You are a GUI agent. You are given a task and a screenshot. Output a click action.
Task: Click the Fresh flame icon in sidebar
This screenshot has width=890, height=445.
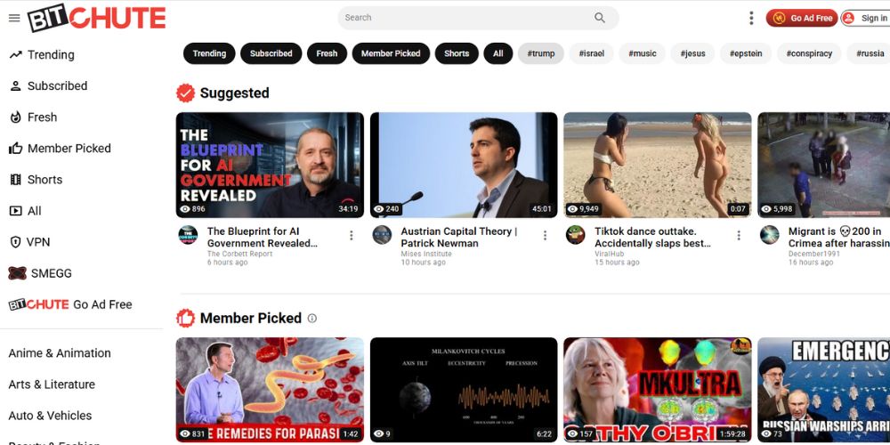(x=15, y=117)
